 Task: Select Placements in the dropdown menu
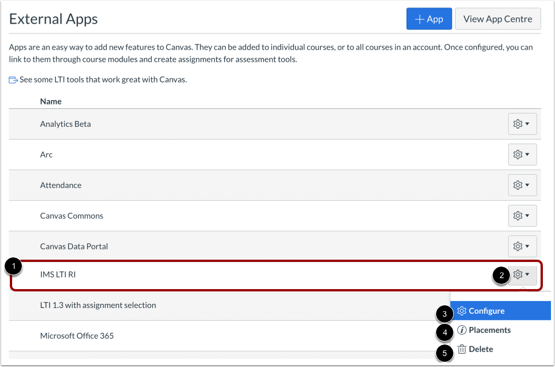click(501, 330)
